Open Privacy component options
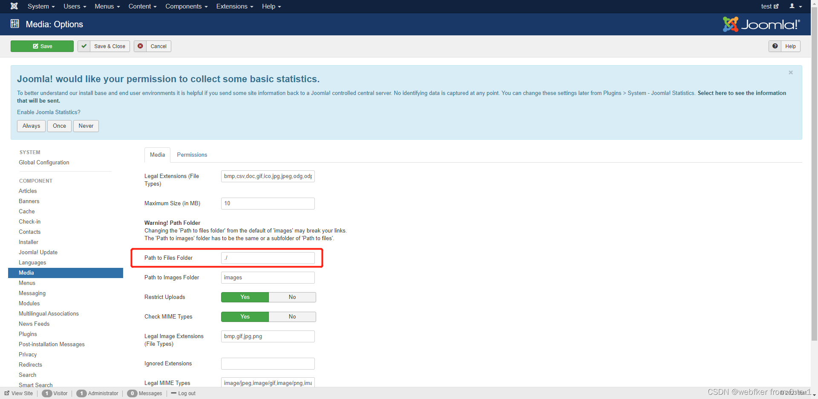The image size is (818, 399). click(28, 355)
